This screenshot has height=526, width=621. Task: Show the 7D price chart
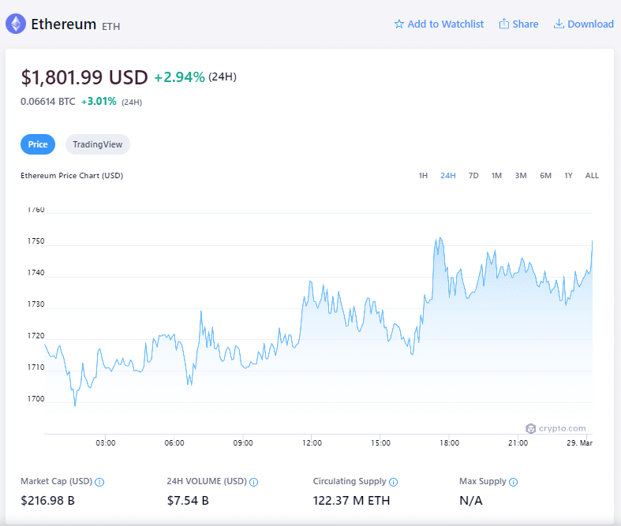point(473,176)
